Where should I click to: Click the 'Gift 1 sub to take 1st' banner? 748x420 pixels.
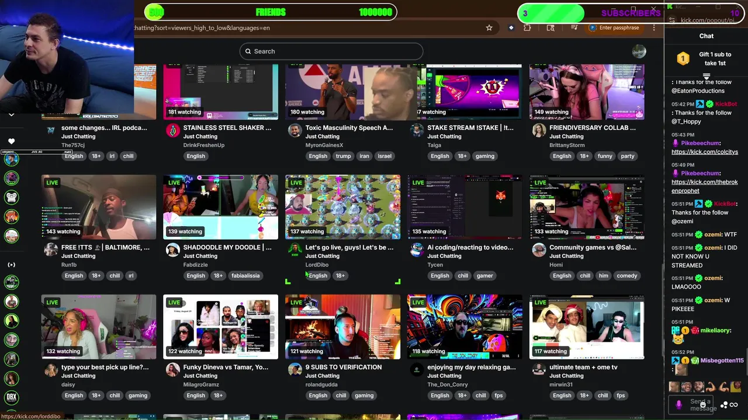point(706,59)
